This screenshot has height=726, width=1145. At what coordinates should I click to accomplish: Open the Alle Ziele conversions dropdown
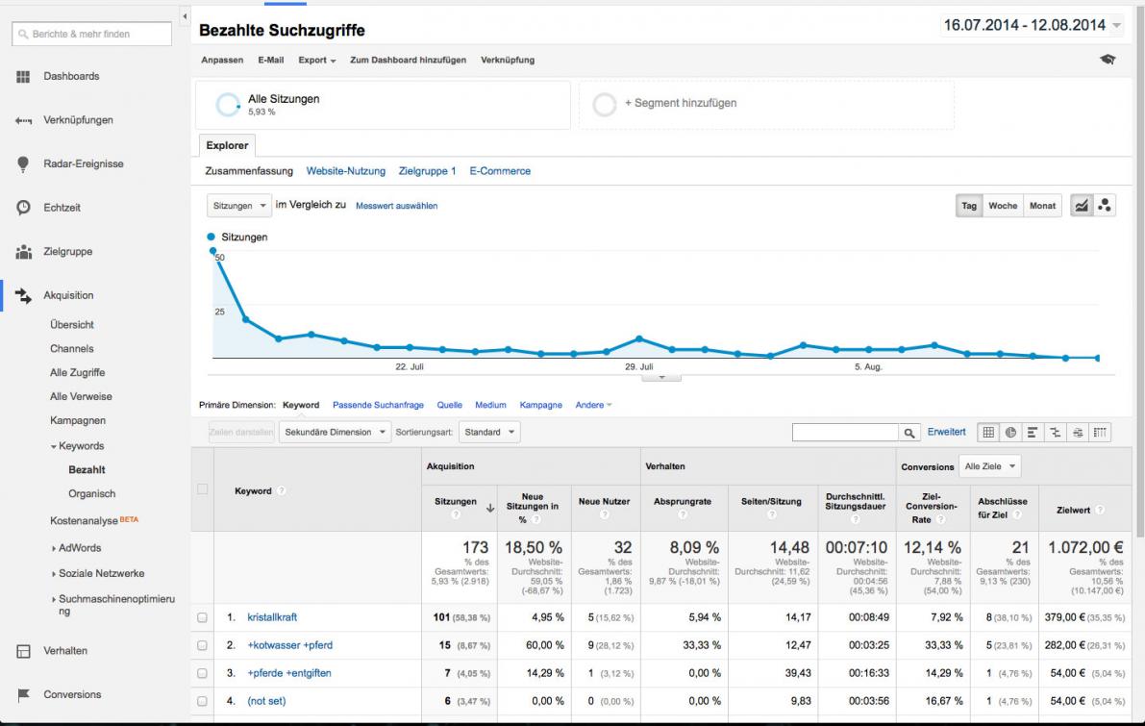[992, 466]
